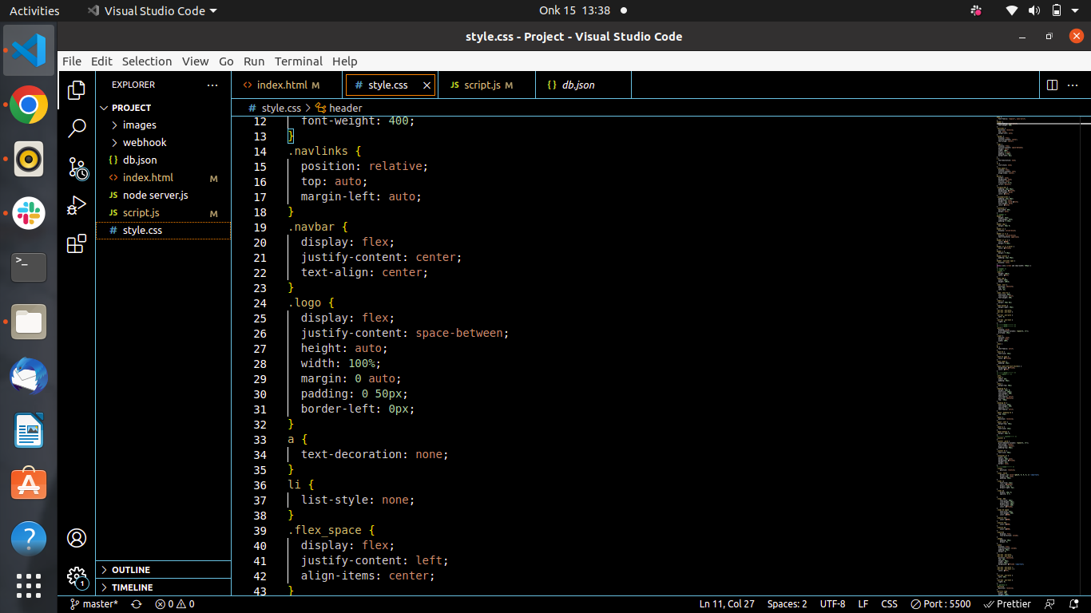Open Ubuntu Software from the dock
This screenshot has width=1091, height=613.
29,484
